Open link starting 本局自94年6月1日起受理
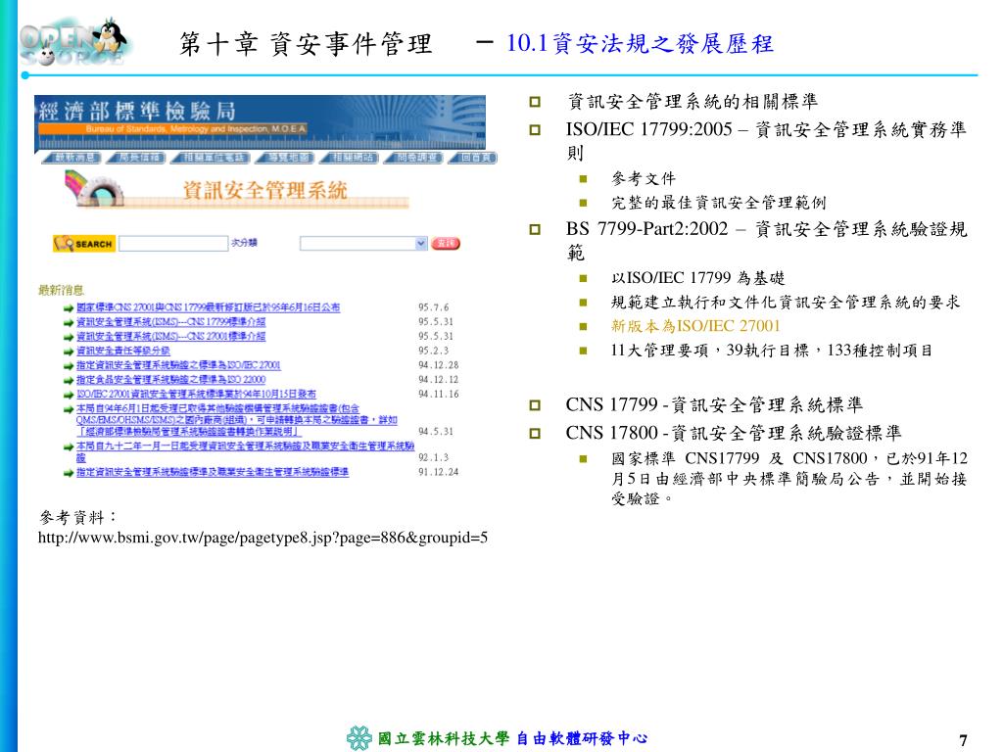Image resolution: width=1003 pixels, height=752 pixels. click(x=237, y=420)
